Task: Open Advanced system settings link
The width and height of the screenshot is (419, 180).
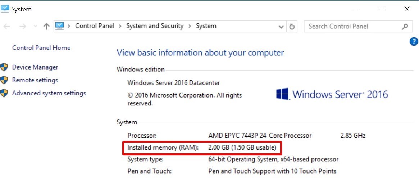Action: 49,93
